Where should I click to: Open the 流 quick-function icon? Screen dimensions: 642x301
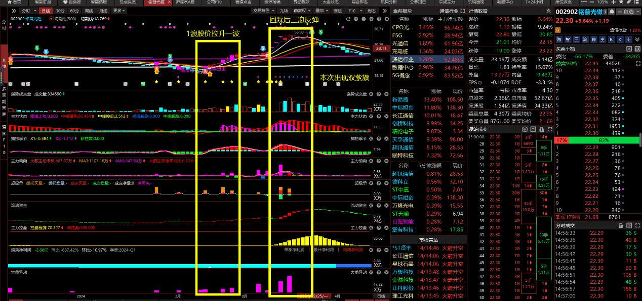point(586,39)
